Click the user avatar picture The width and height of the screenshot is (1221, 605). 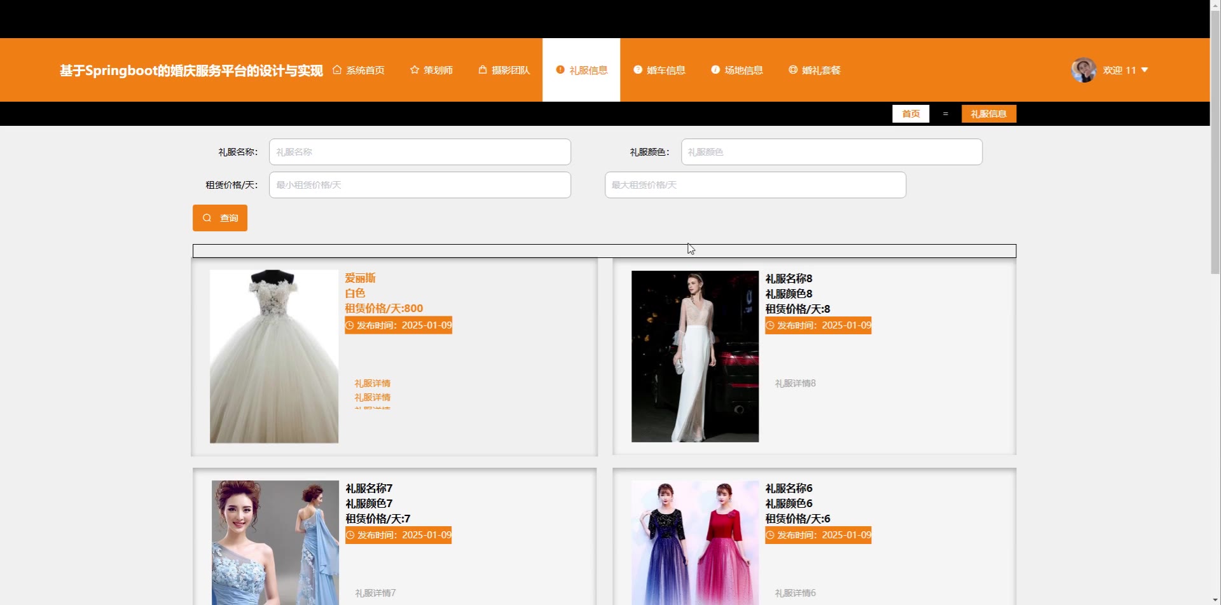[x=1083, y=70]
